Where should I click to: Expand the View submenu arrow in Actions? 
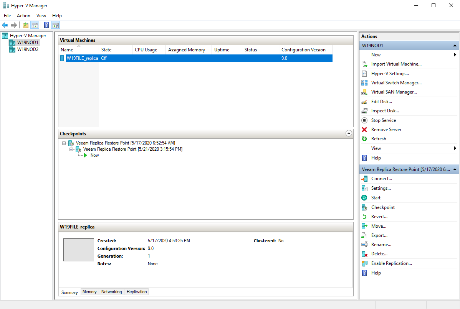(x=455, y=148)
